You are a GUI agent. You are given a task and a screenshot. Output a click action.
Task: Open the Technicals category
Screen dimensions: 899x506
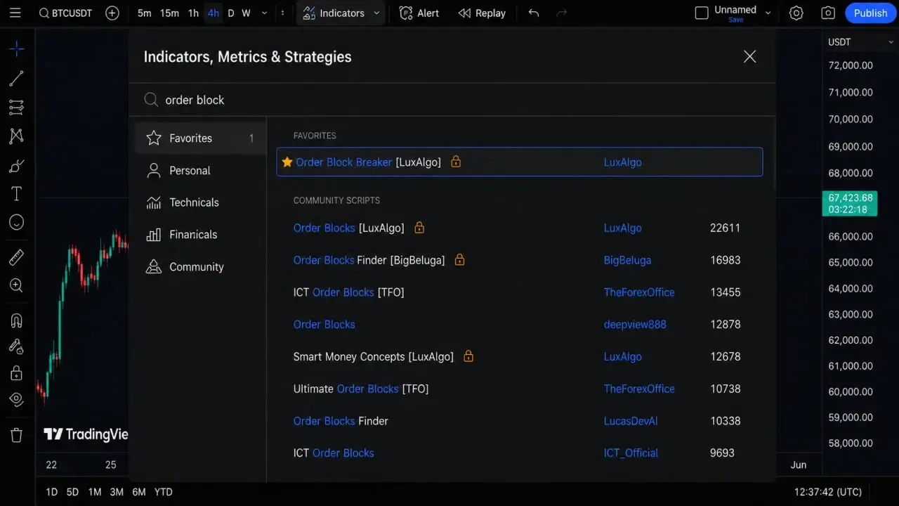point(200,202)
